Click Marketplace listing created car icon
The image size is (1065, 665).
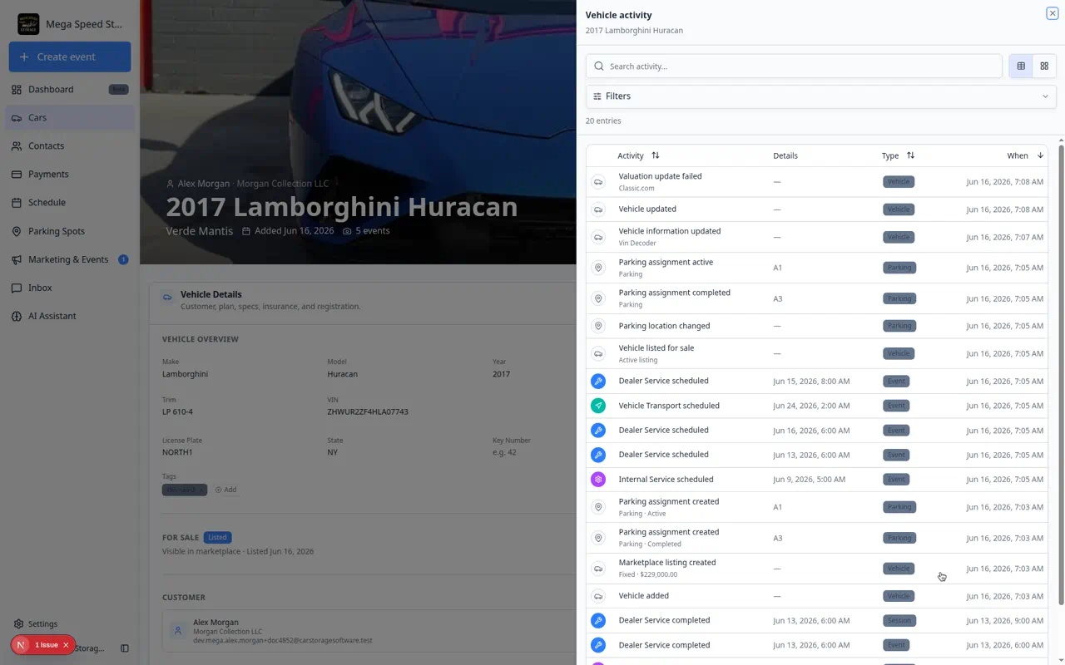click(597, 569)
